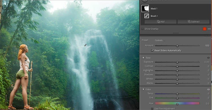212x110 pixels.
Task: Toggle the Color panel eye icon
Action: click(208, 89)
